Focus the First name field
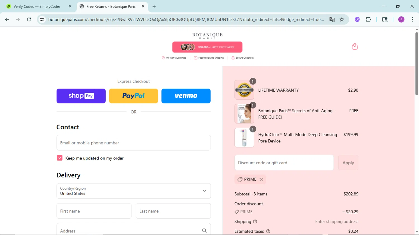 (x=94, y=211)
